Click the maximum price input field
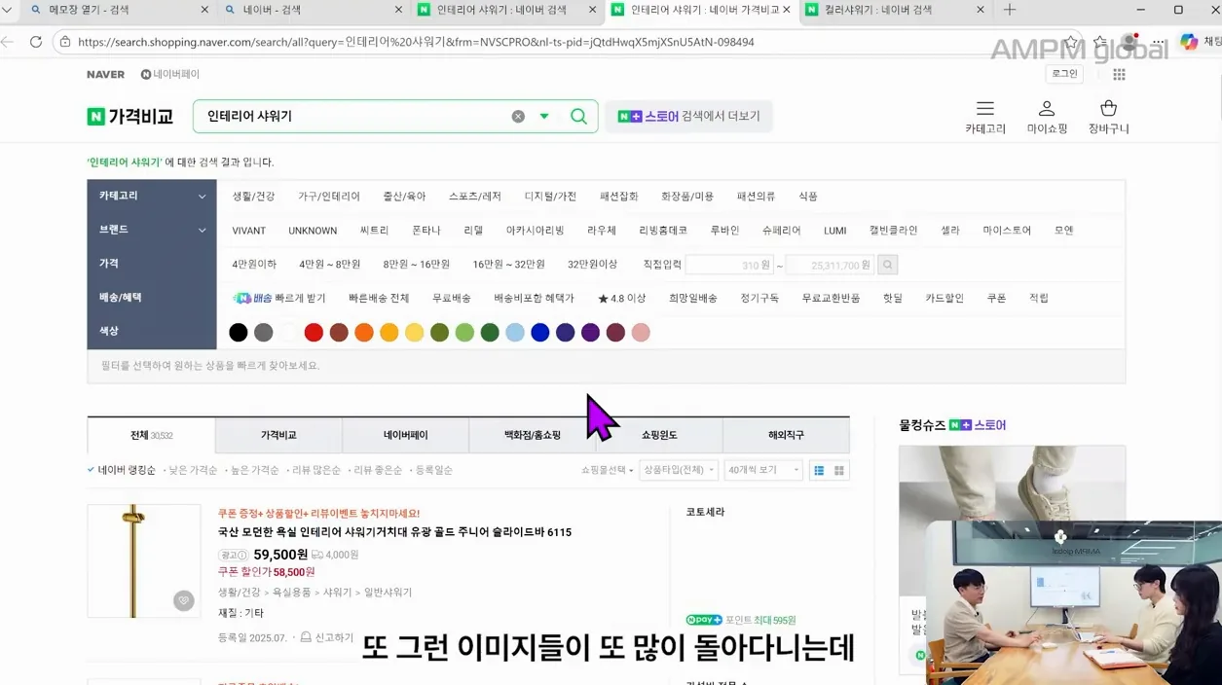Screen dimensions: 1222x685 coord(830,265)
